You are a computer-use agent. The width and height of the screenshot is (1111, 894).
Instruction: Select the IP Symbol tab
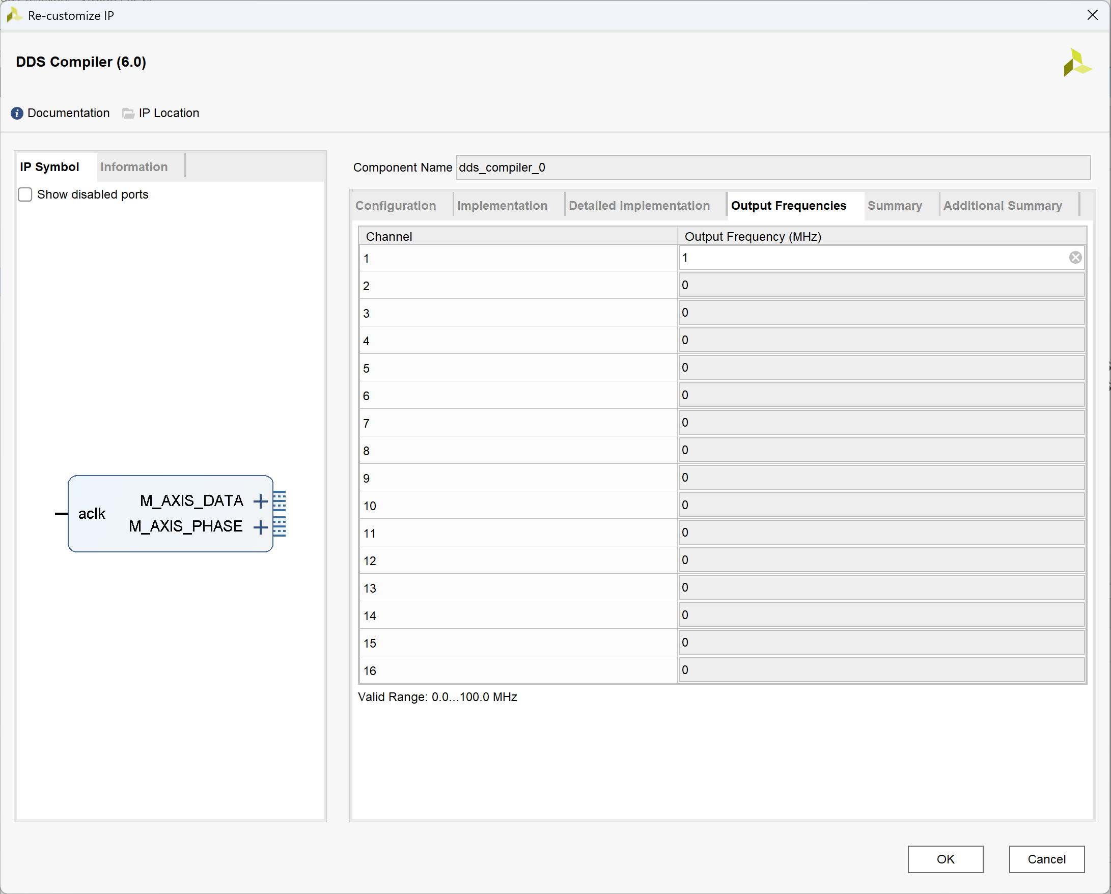[49, 167]
